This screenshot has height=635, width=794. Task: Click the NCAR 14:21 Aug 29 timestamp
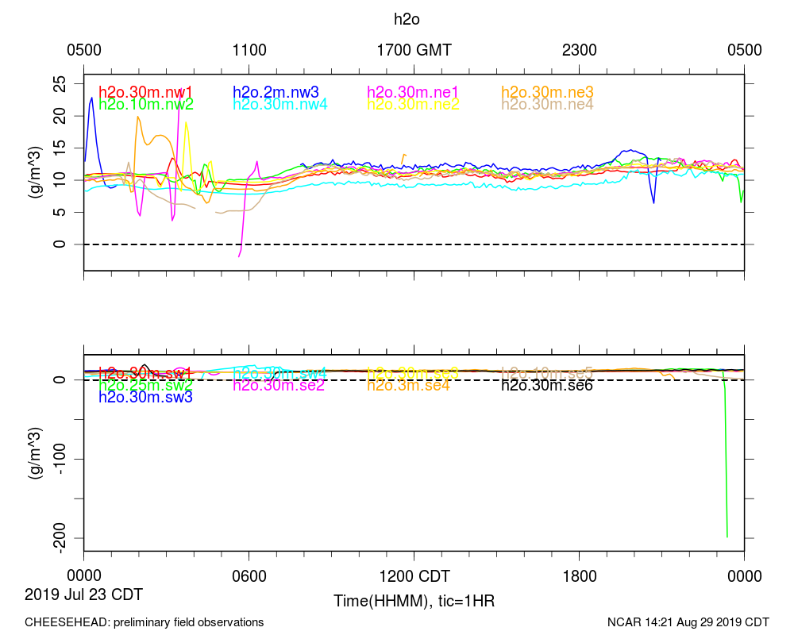pos(688,622)
